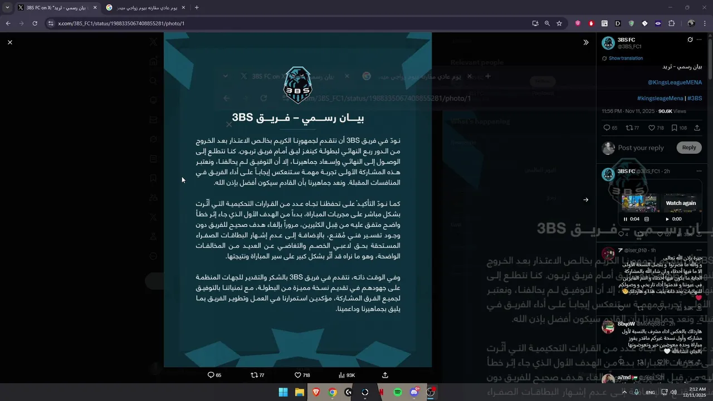Open the purple eye extension

tap(658, 23)
